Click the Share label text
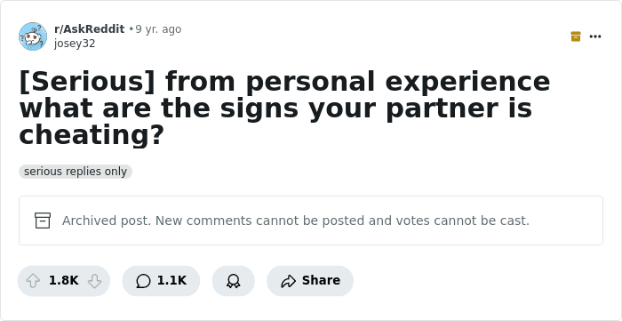The width and height of the screenshot is (622, 321). [x=321, y=280]
